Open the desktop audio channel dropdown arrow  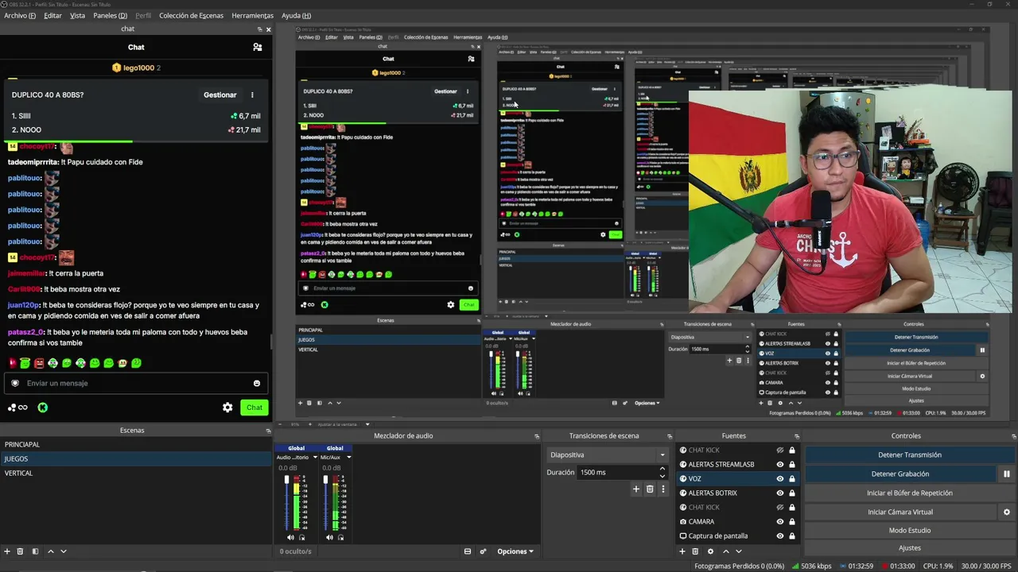315,458
